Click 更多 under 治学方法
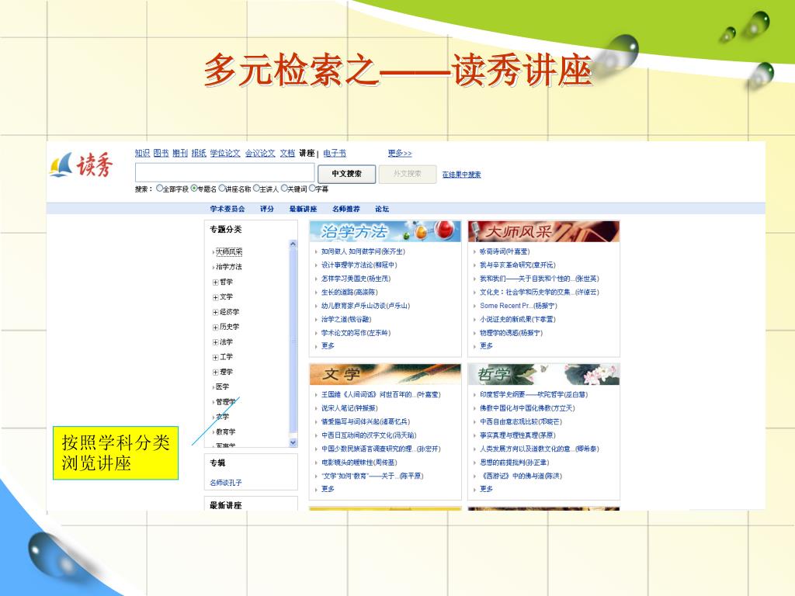This screenshot has height=596, width=795. [x=328, y=345]
